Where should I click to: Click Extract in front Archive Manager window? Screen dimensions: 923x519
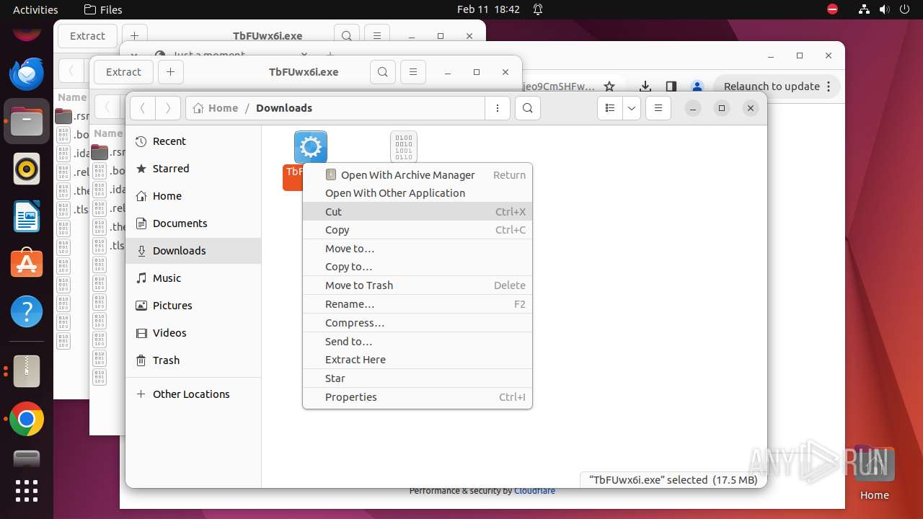coord(123,72)
